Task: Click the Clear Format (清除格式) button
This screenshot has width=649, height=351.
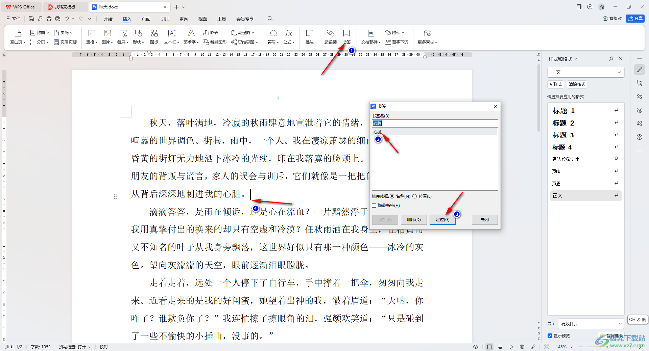Action: [577, 84]
